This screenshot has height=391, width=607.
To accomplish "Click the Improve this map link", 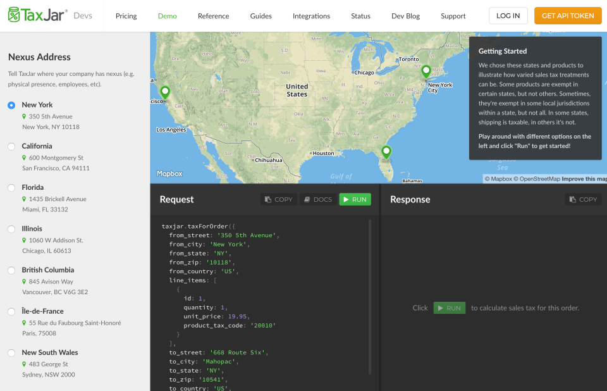I will point(584,179).
